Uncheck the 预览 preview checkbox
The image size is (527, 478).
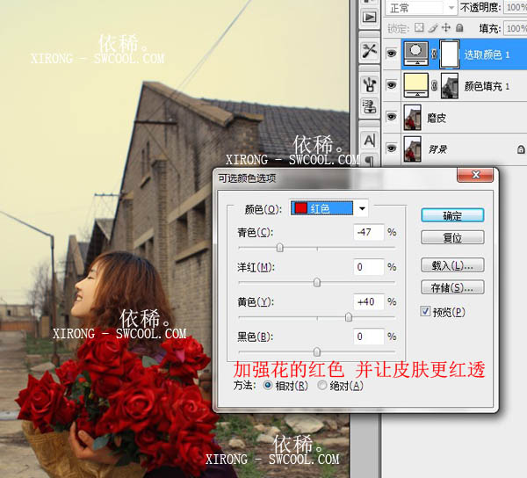point(426,311)
